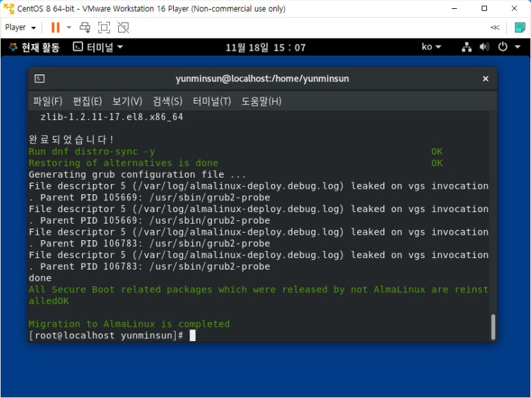Click 'zlib-1.2.11-17.el8.x86_64' text

click(112, 117)
